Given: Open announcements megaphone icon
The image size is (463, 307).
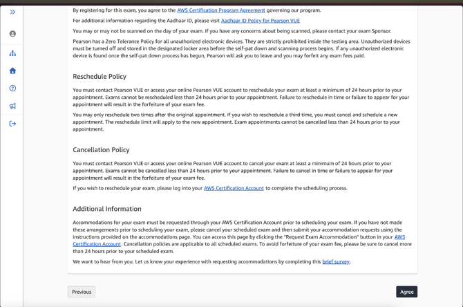Looking at the screenshot, I should [x=12, y=106].
